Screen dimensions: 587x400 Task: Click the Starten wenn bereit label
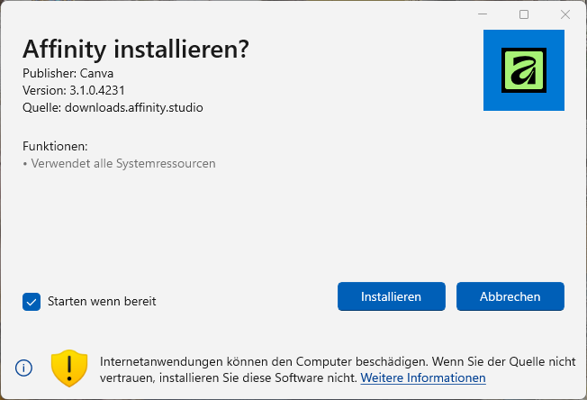click(x=102, y=301)
